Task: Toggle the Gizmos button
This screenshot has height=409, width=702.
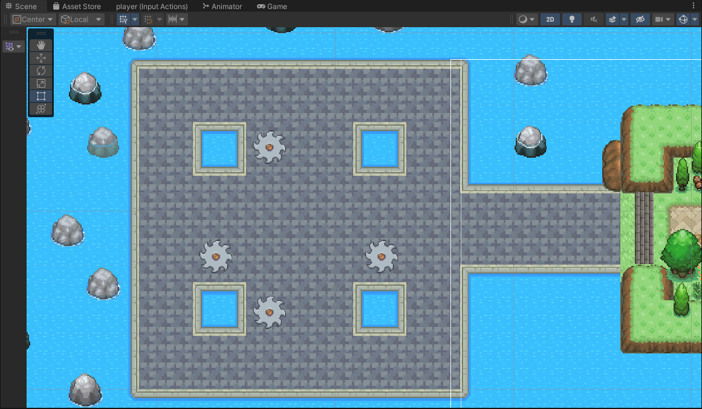Action: [683, 19]
